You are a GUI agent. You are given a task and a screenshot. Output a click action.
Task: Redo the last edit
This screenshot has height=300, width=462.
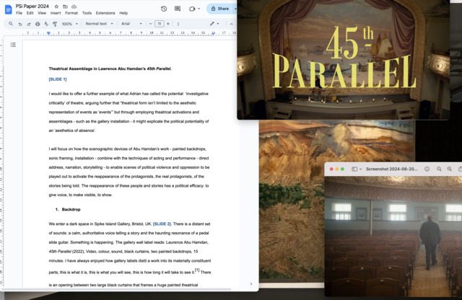click(29, 24)
